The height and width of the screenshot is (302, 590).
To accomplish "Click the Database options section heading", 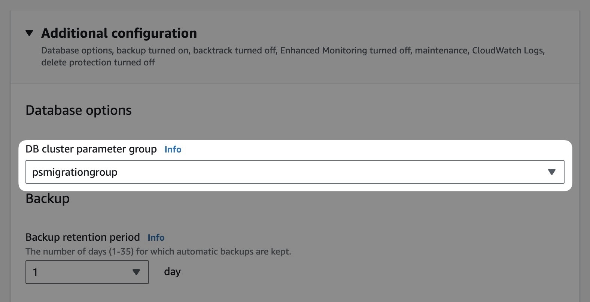I will pos(78,110).
